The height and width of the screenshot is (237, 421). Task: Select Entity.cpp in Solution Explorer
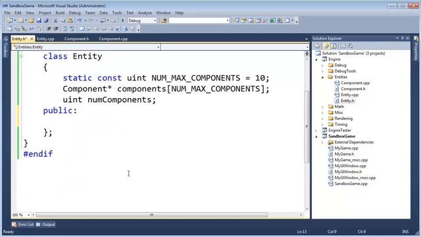[x=349, y=95]
